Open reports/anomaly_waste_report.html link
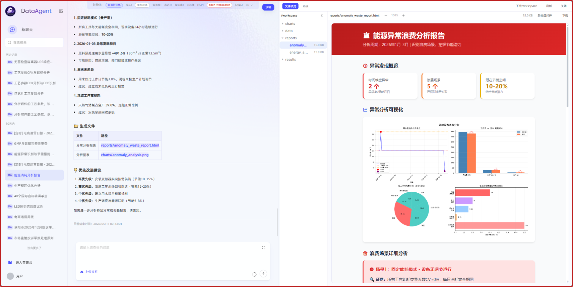The image size is (573, 287). point(130,145)
